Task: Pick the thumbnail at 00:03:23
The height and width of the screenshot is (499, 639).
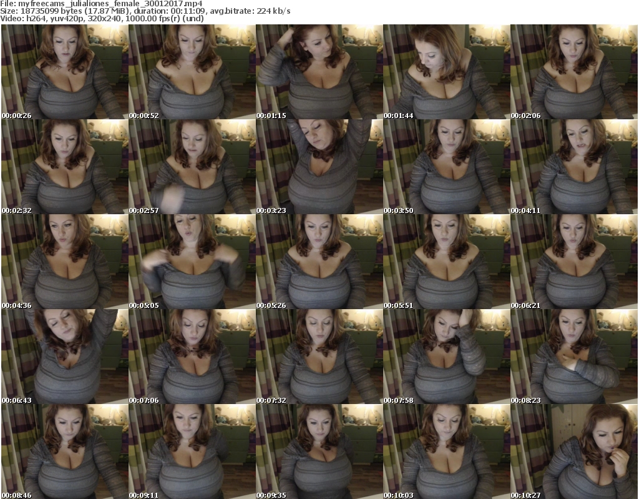Action: (x=319, y=167)
